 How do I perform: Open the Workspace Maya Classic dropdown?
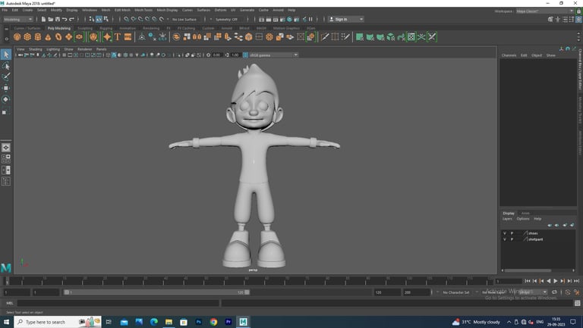click(x=545, y=11)
